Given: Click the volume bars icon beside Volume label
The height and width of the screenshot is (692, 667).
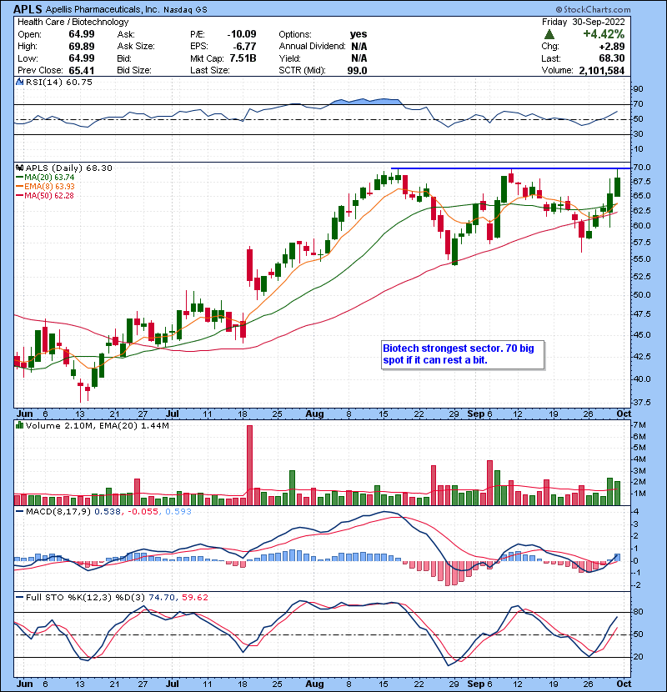Looking at the screenshot, I should tap(19, 425).
